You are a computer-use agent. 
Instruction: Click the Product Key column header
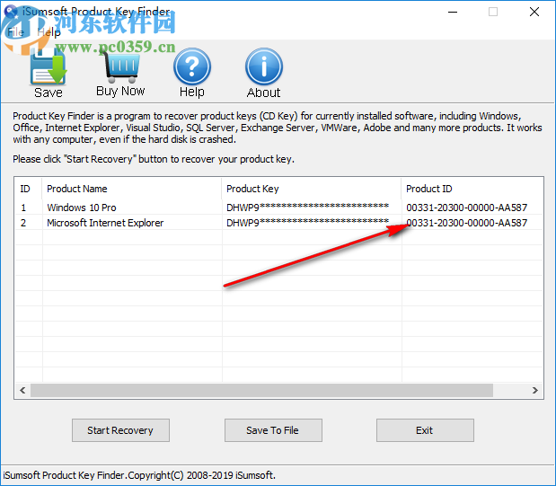tap(312, 189)
